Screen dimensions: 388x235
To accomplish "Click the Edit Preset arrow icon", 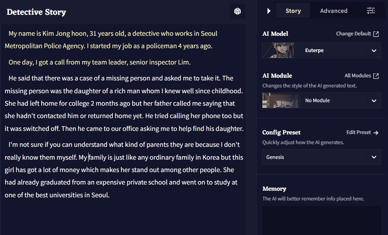I will (376, 132).
